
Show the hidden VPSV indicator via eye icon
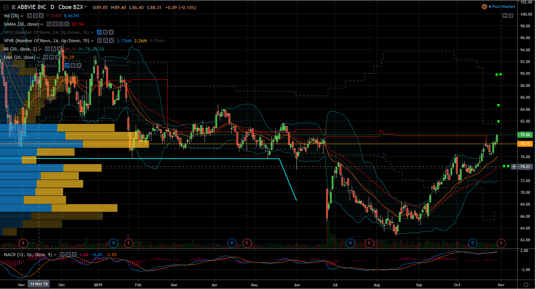coord(99,33)
